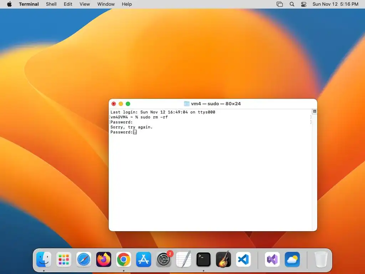Viewport: 365px width, 274px height.
Task: Launch Safari from the Dock
Action: click(x=84, y=259)
